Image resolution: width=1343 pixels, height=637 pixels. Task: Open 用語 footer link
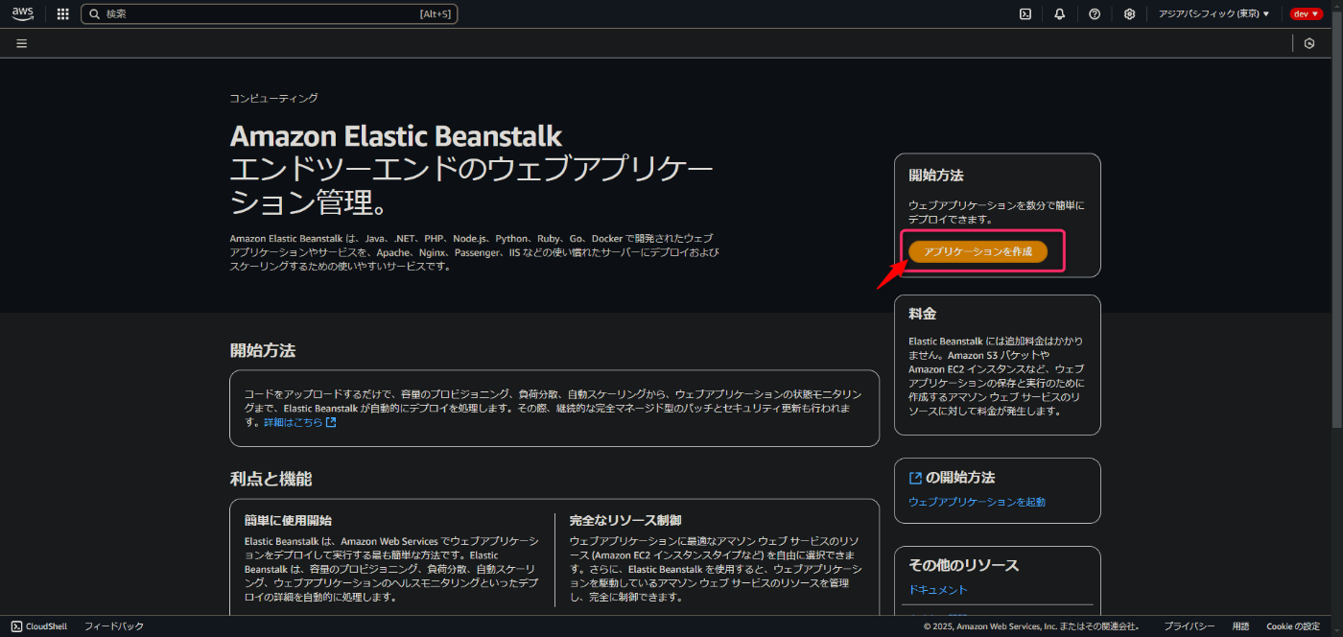click(1240, 626)
